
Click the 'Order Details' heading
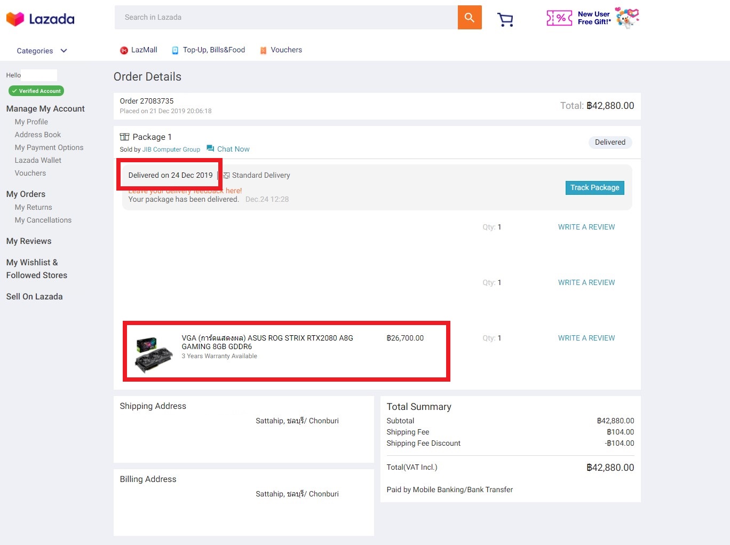pos(147,77)
